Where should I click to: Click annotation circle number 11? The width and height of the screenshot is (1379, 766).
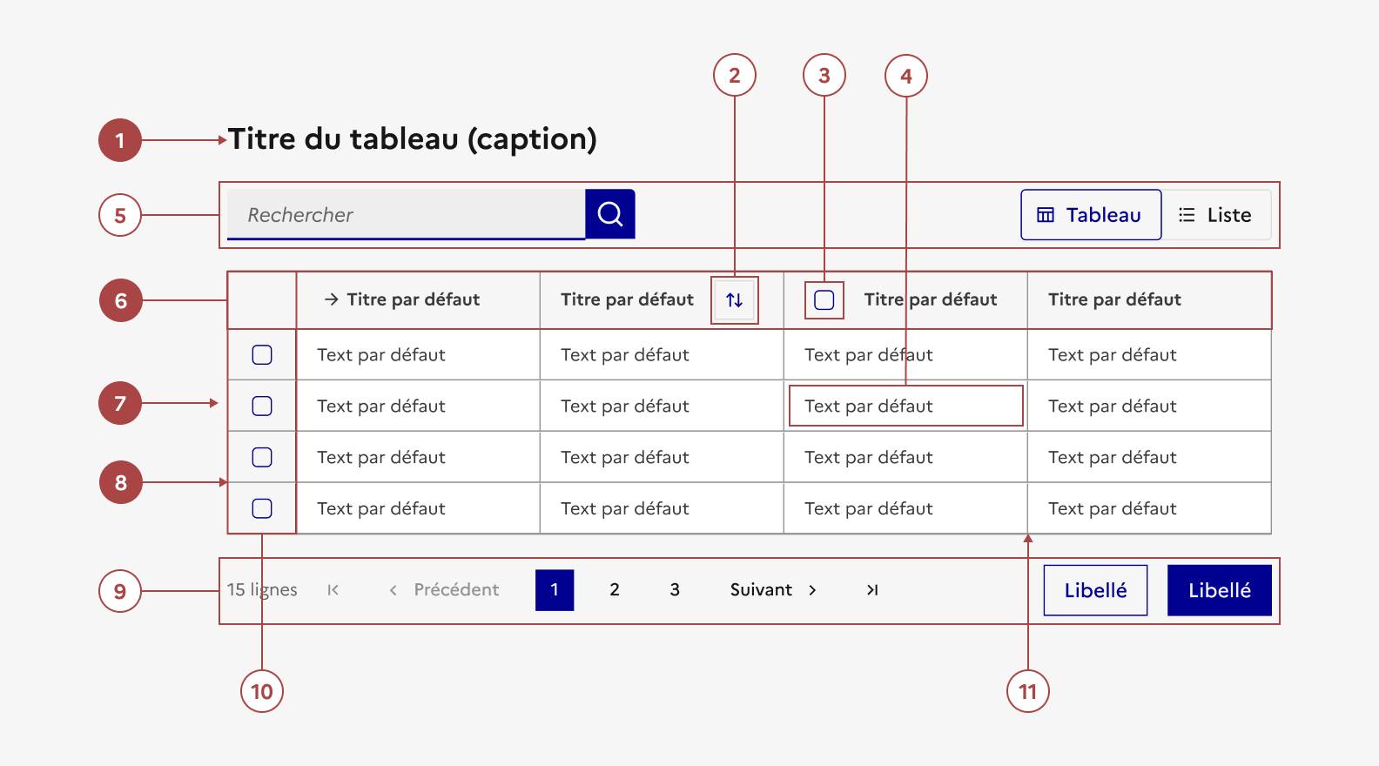[x=1027, y=691]
